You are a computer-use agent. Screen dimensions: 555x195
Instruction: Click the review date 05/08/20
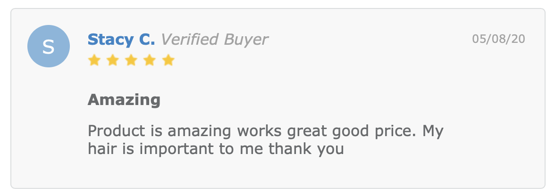499,39
